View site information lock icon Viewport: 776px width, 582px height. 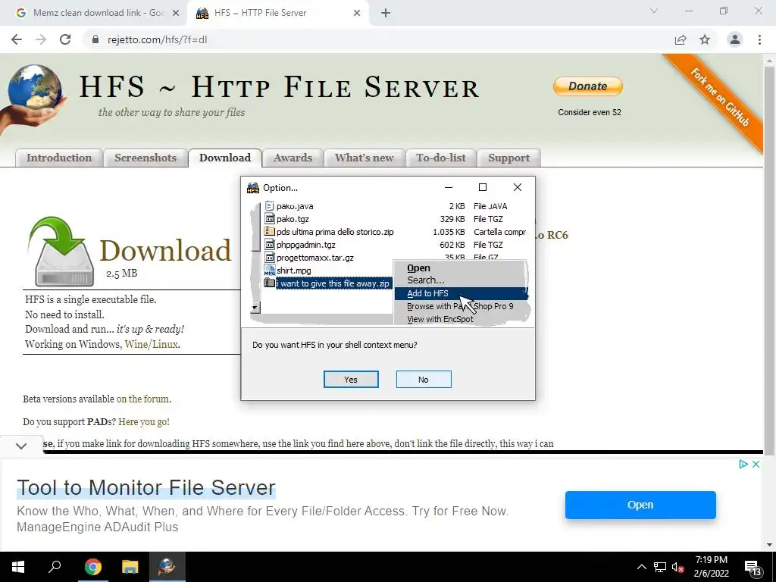(x=95, y=39)
